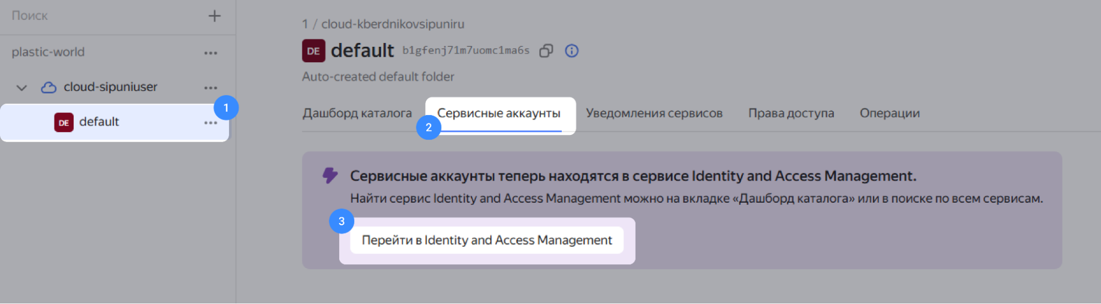
Task: Copy the folder ID with the copy icon
Action: pyautogui.click(x=546, y=51)
